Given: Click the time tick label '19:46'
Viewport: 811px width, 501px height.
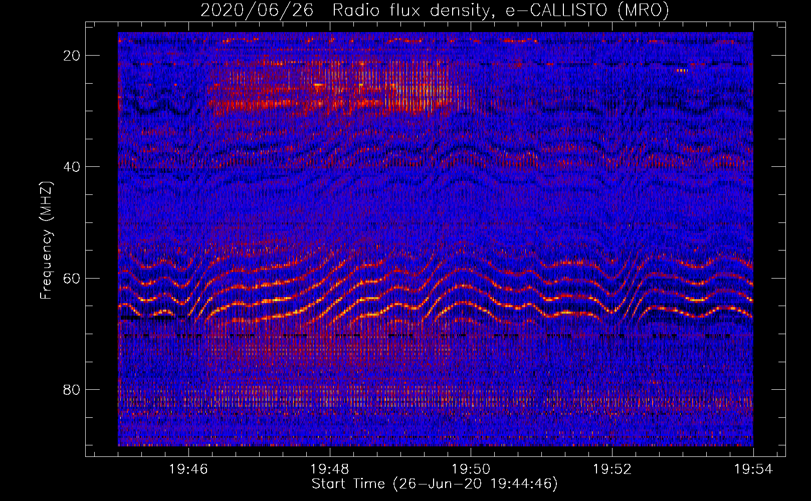Looking at the screenshot, I should (x=188, y=469).
